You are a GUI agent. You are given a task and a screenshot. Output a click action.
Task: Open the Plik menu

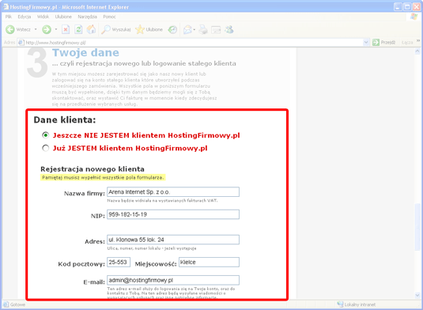click(9, 17)
